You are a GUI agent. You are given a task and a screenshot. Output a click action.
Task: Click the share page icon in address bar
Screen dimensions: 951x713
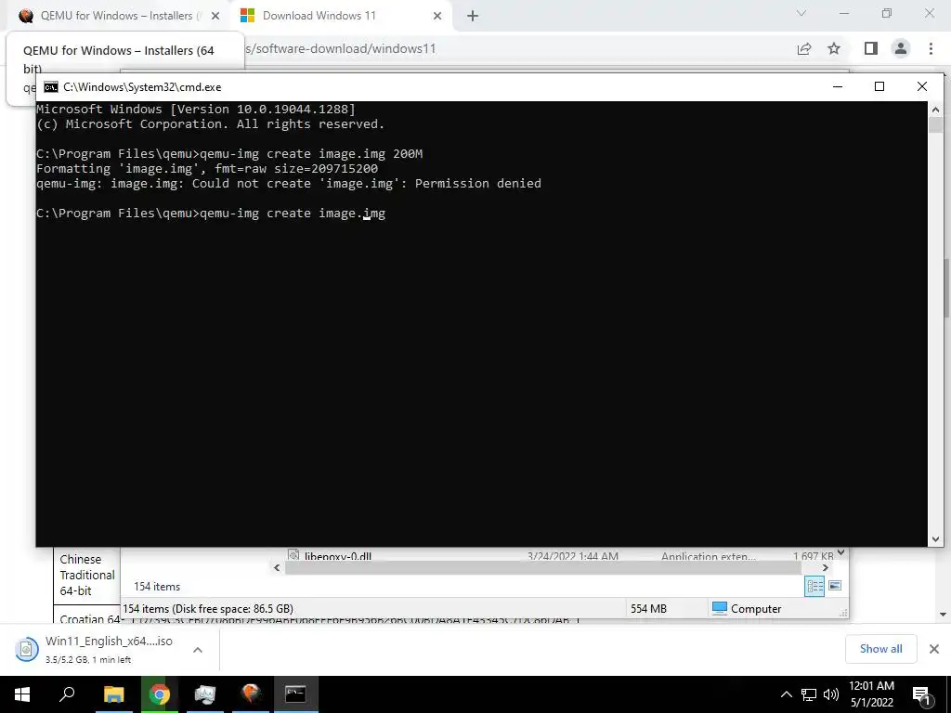(x=804, y=48)
